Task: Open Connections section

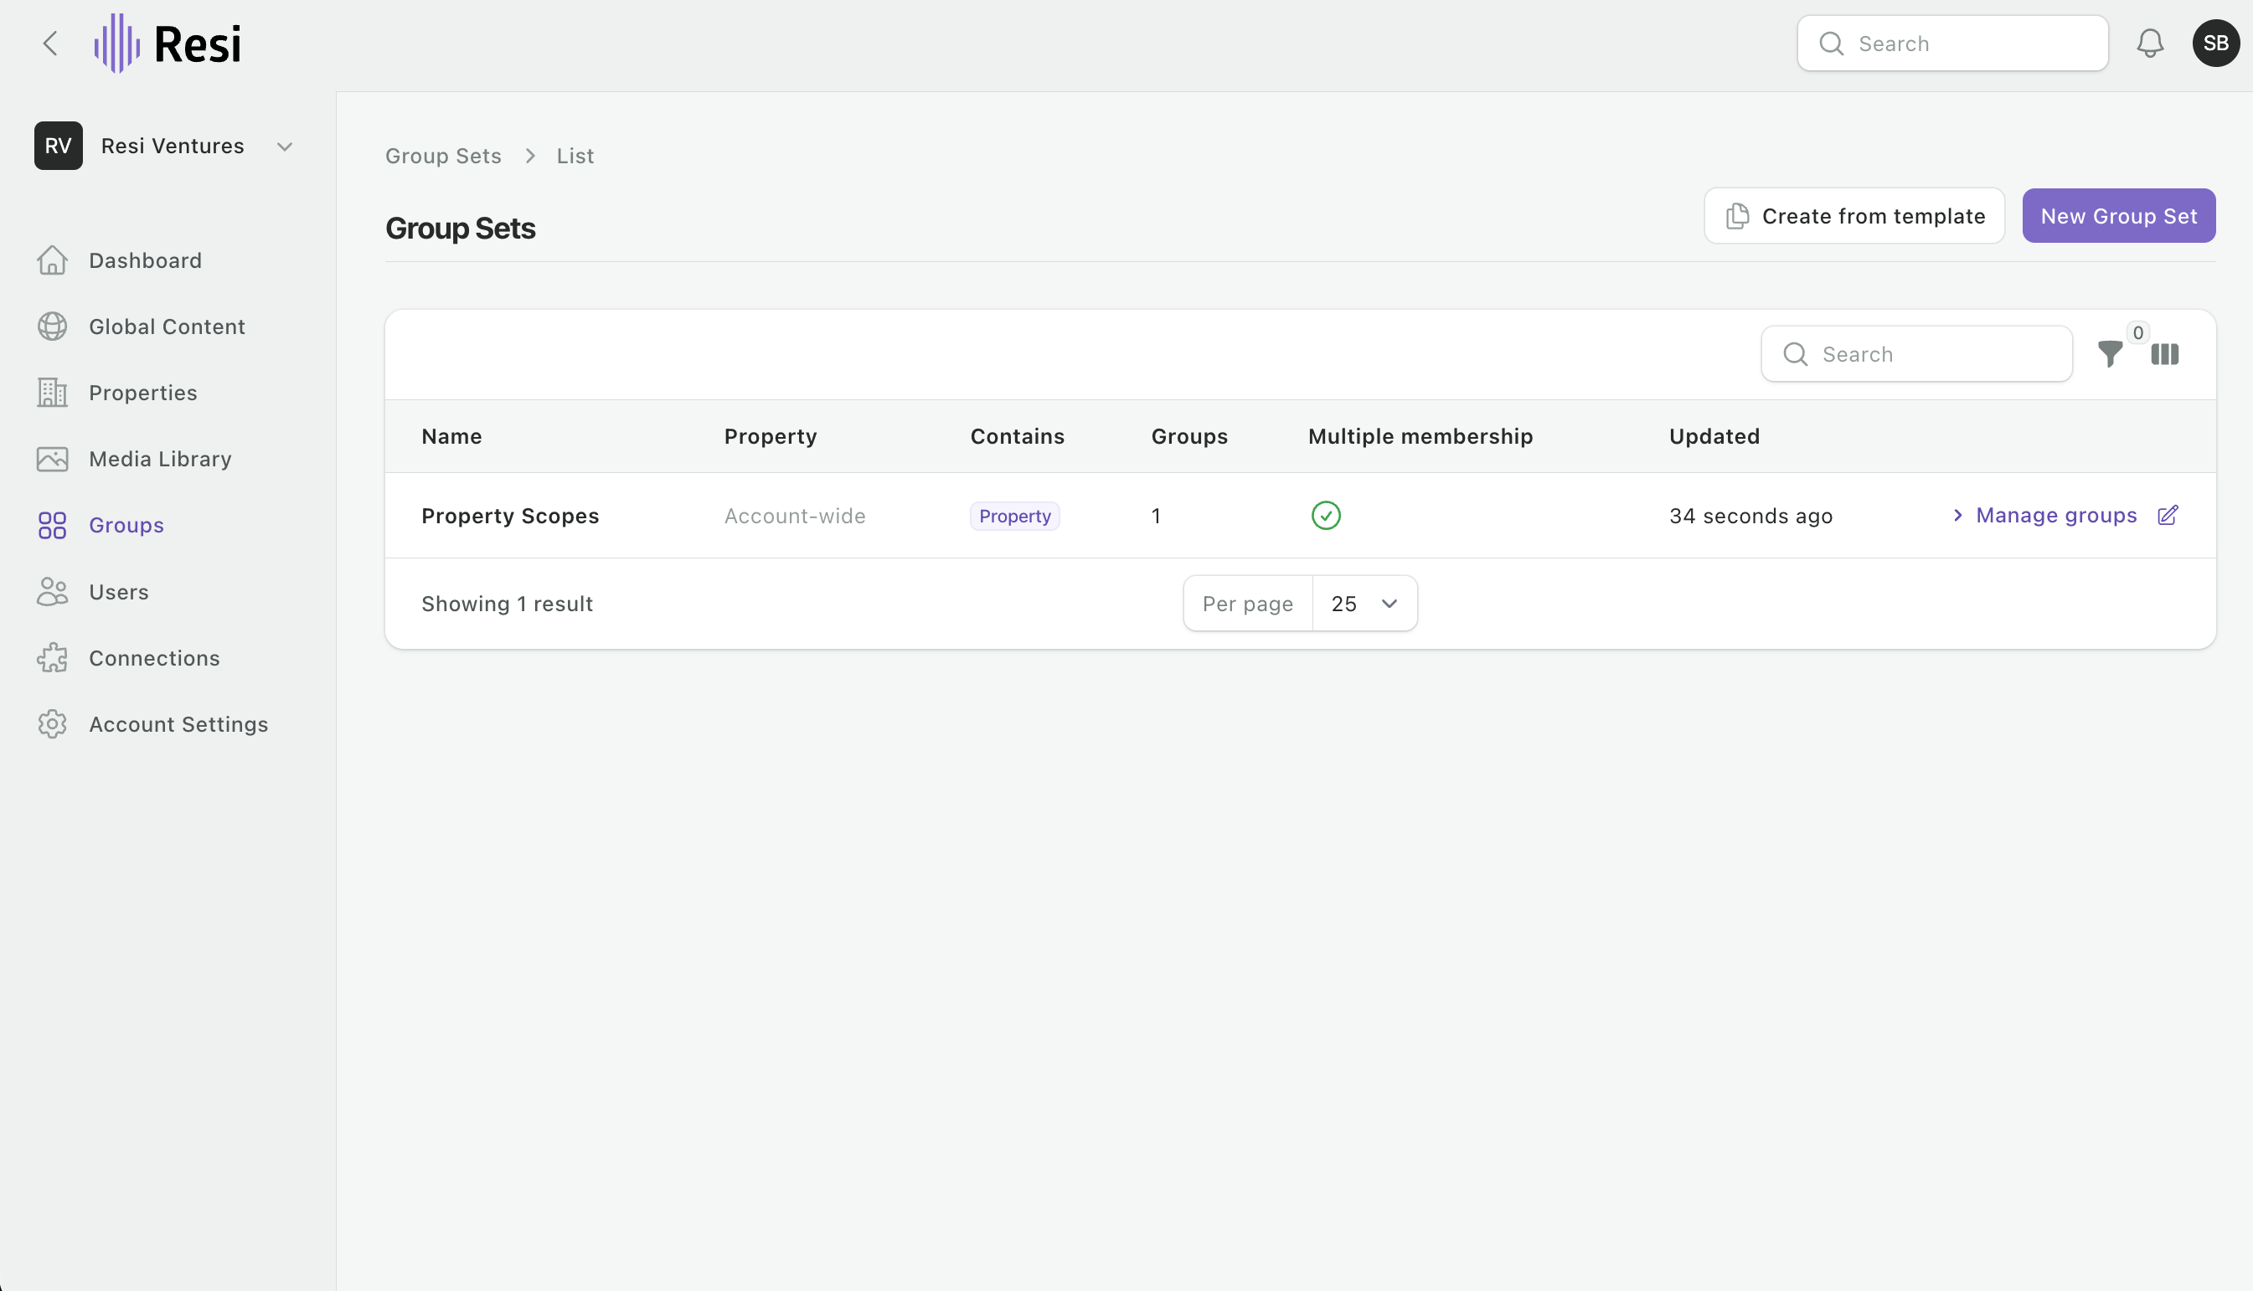Action: coord(154,658)
